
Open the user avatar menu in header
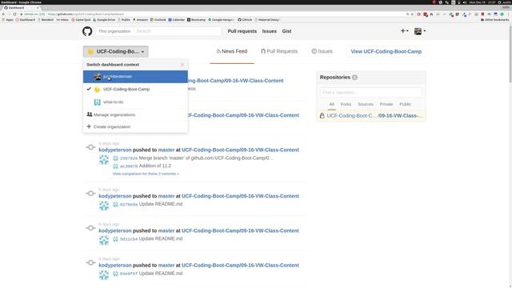[419, 31]
